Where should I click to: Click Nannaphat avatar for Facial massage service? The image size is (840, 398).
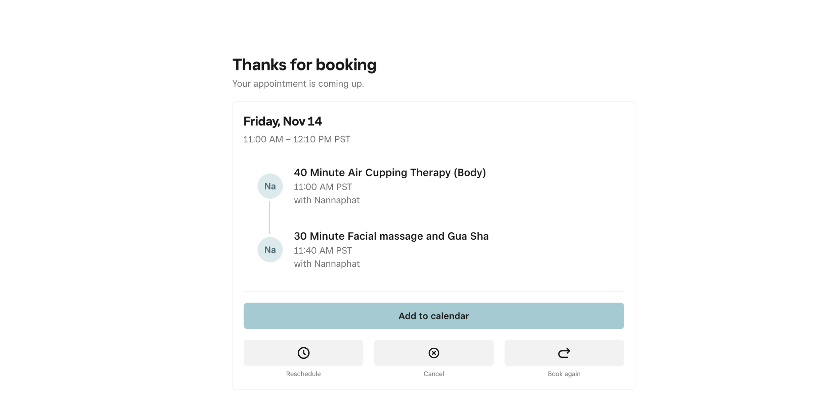270,249
